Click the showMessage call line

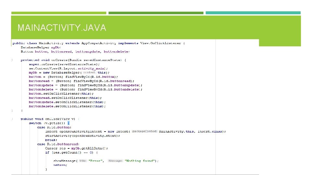106,161
